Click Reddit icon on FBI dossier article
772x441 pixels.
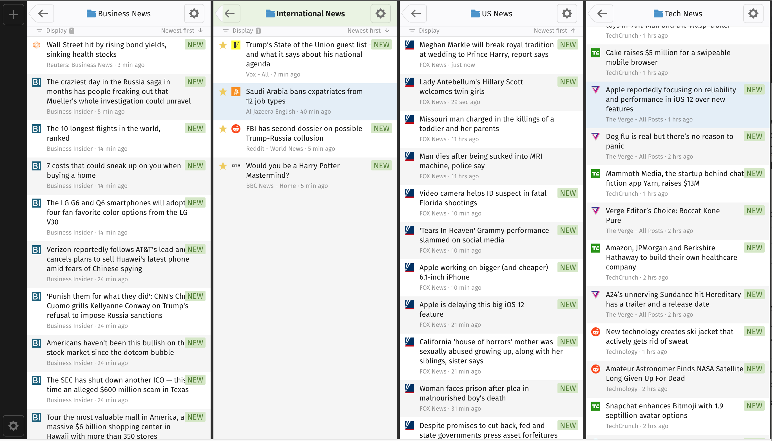tap(236, 129)
